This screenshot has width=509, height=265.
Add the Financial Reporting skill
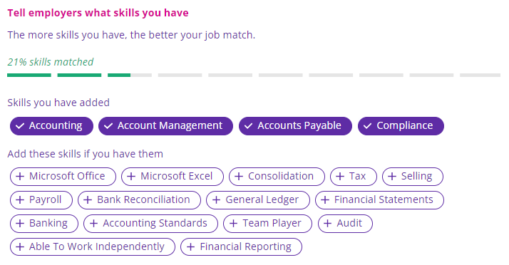pos(241,247)
